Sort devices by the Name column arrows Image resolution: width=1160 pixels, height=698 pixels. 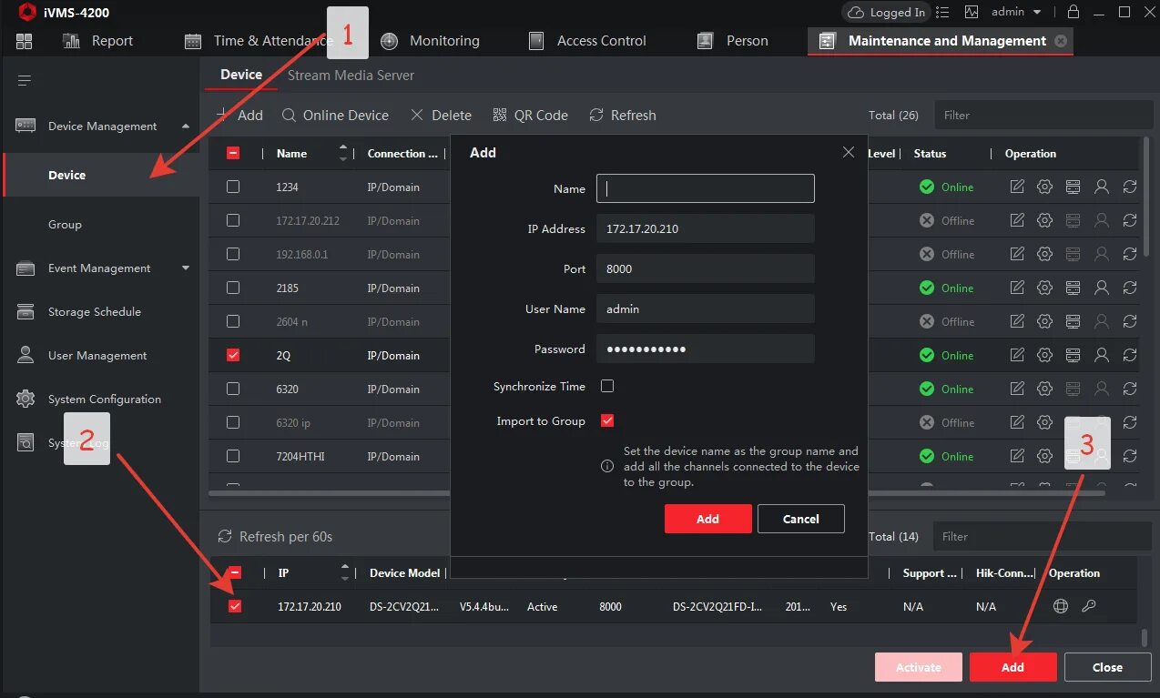[x=343, y=153]
